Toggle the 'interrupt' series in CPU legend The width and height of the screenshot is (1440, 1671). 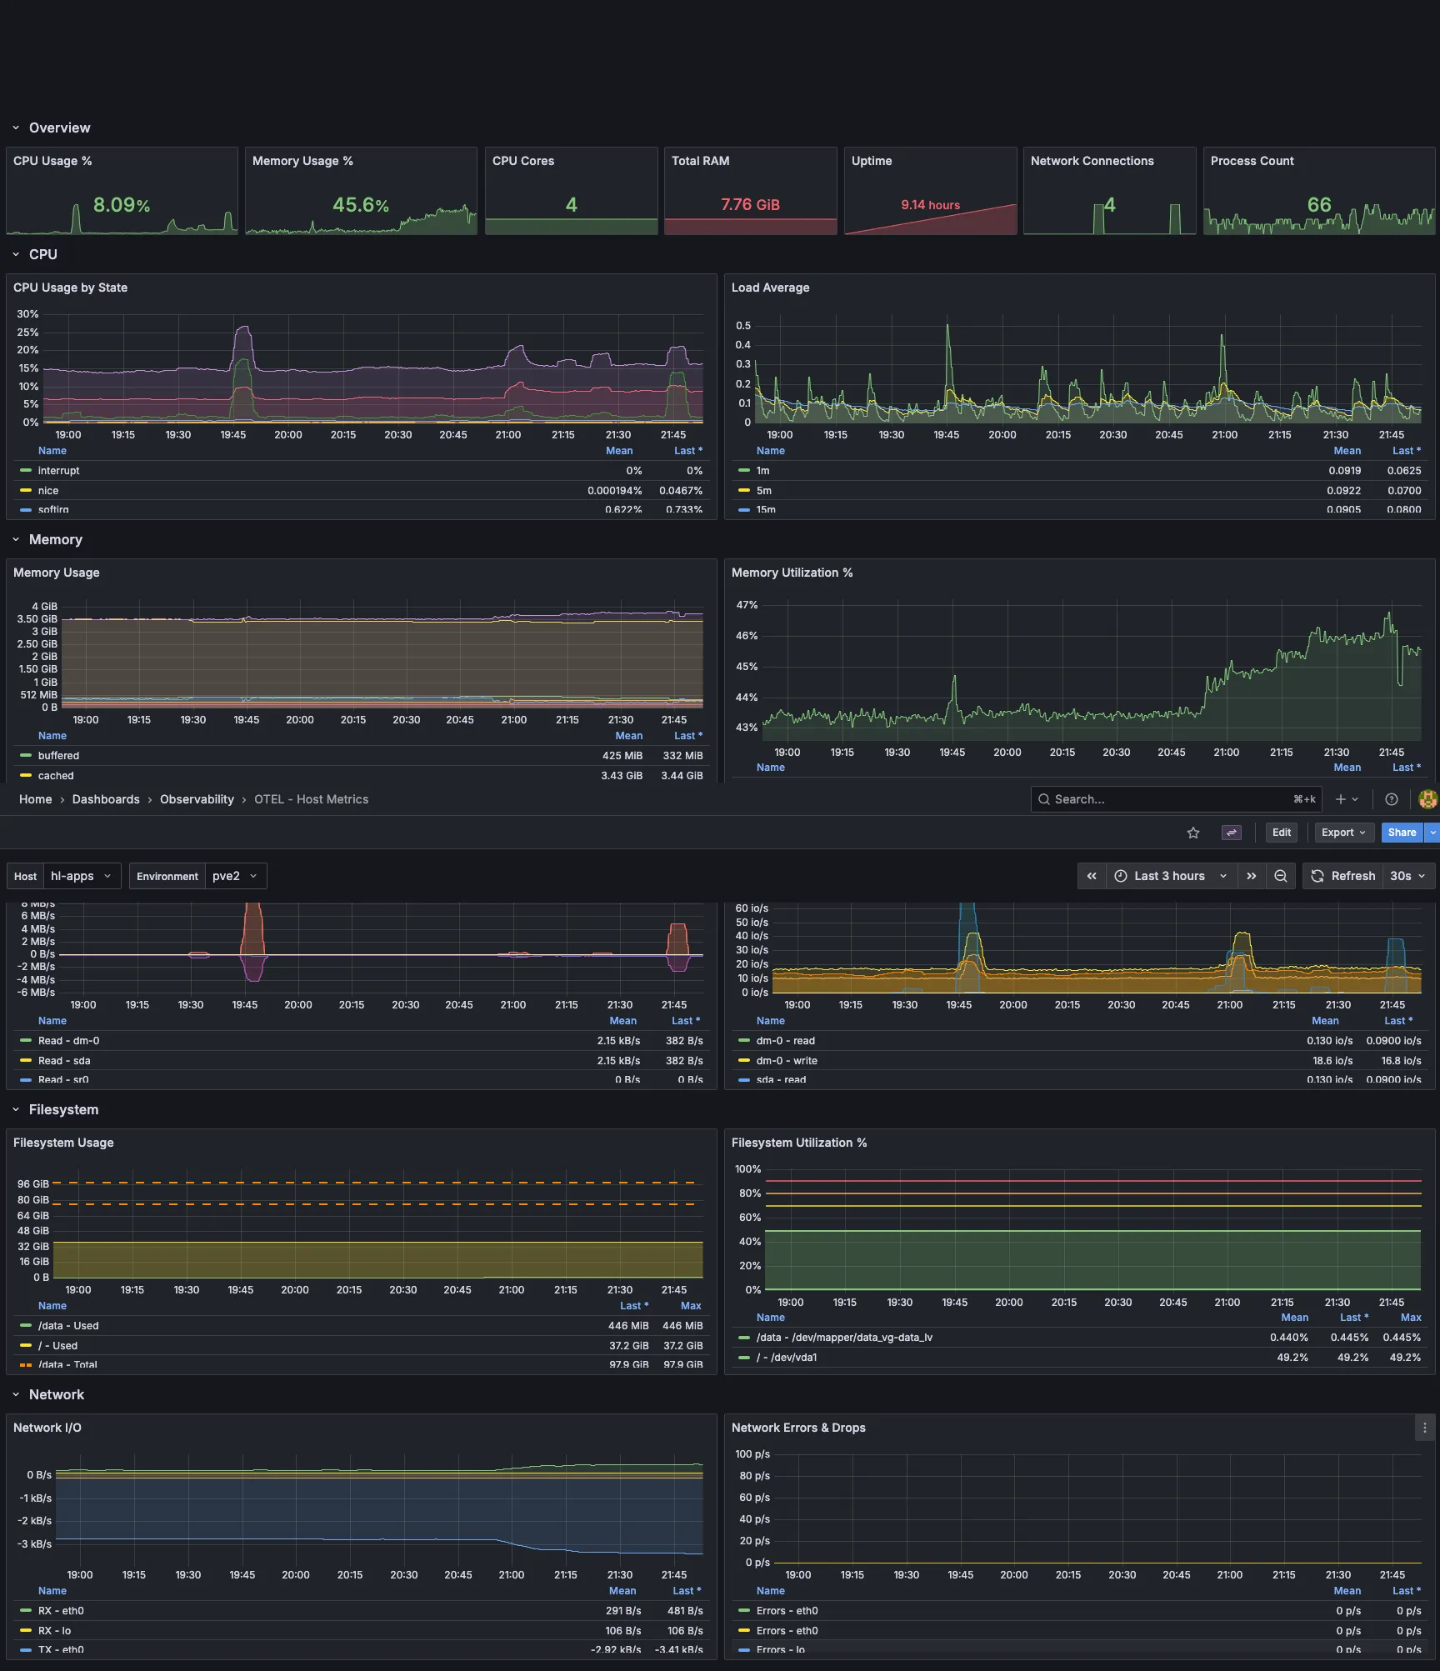[58, 471]
